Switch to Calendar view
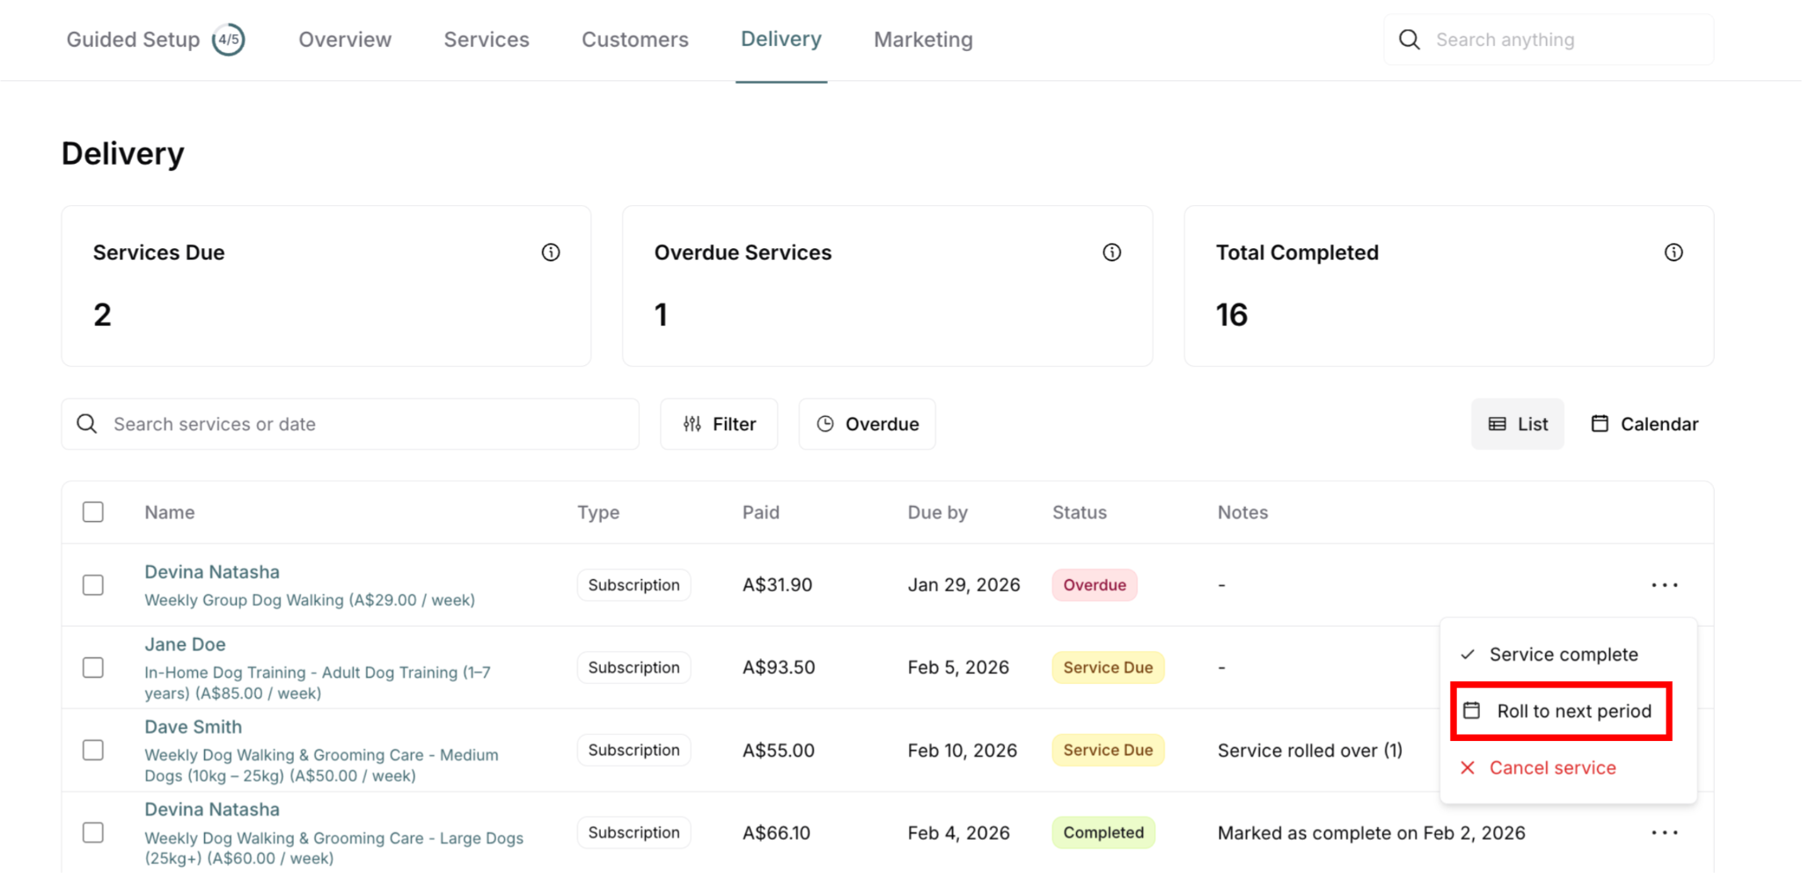 pyautogui.click(x=1645, y=424)
